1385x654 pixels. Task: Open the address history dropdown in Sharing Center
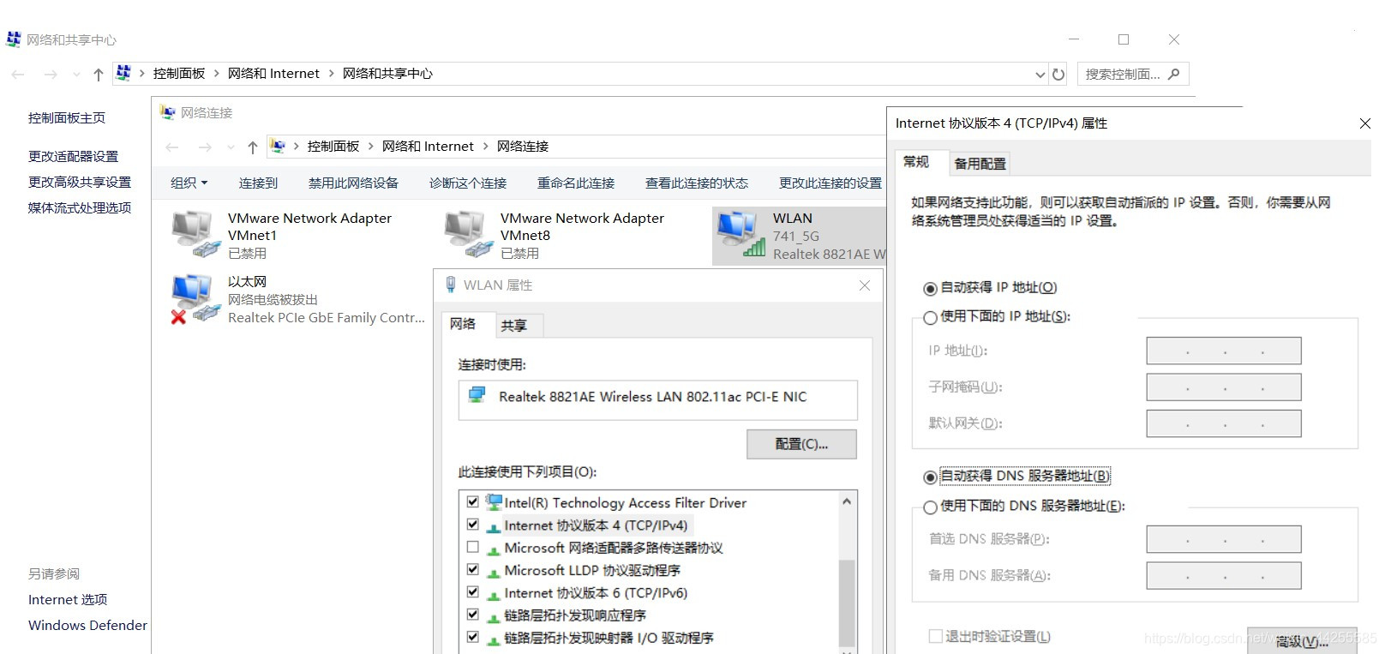[x=1040, y=75]
